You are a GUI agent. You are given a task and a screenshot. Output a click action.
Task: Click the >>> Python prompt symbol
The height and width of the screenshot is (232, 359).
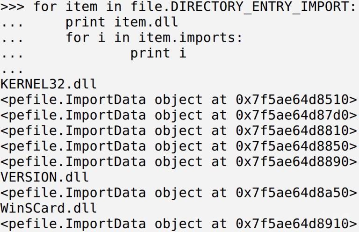tap(12, 7)
